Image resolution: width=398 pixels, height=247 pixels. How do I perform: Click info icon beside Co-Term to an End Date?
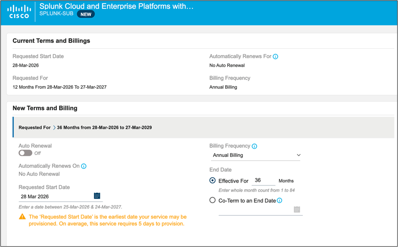(280, 201)
